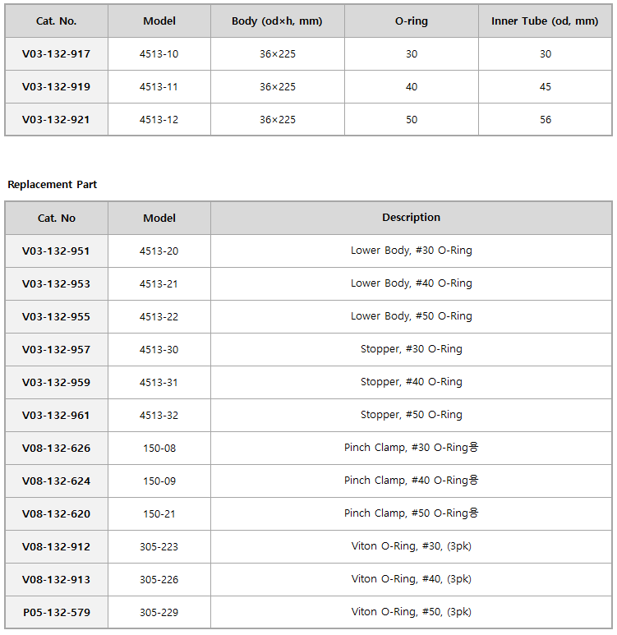Click catalog number V03-132-917
The height and width of the screenshot is (635, 617).
[57, 54]
